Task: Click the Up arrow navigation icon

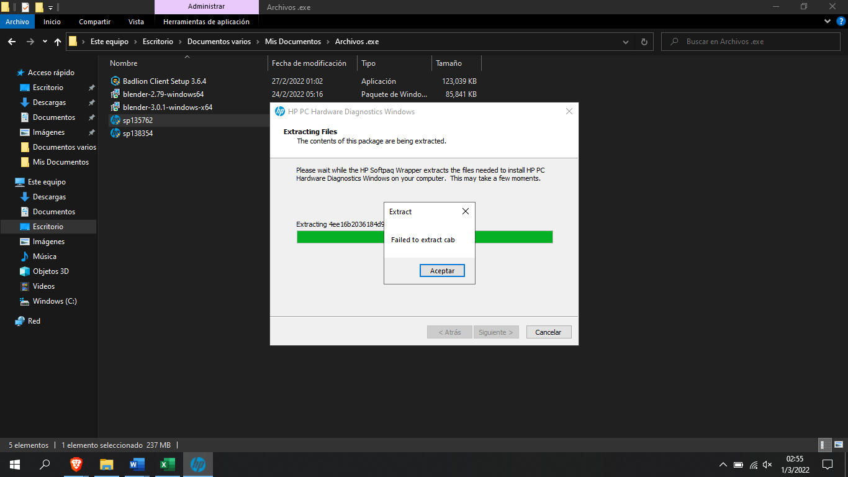Action: pos(58,42)
